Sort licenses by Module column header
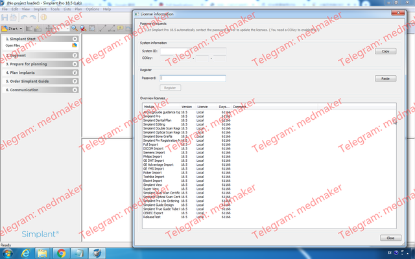 pyautogui.click(x=161, y=107)
